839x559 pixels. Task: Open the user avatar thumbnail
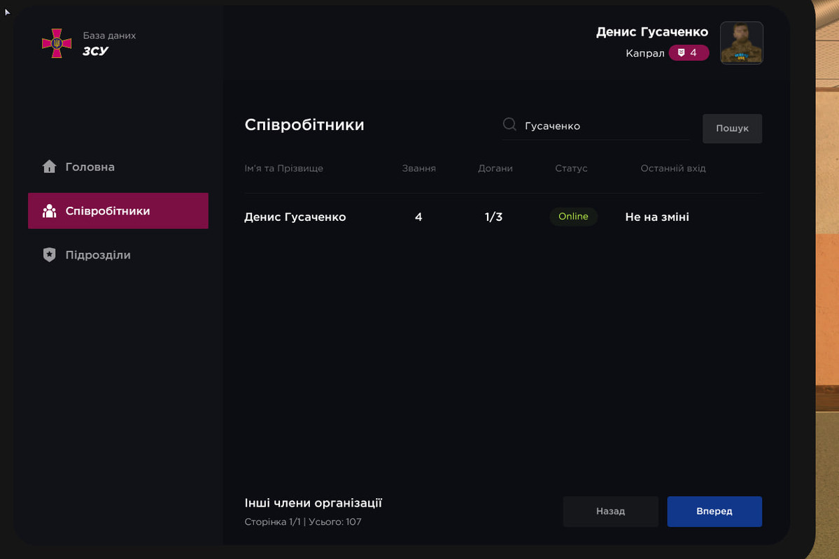click(x=741, y=43)
